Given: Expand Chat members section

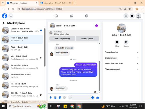Looking at the screenshot, I should pyautogui.click(x=122, y=58).
